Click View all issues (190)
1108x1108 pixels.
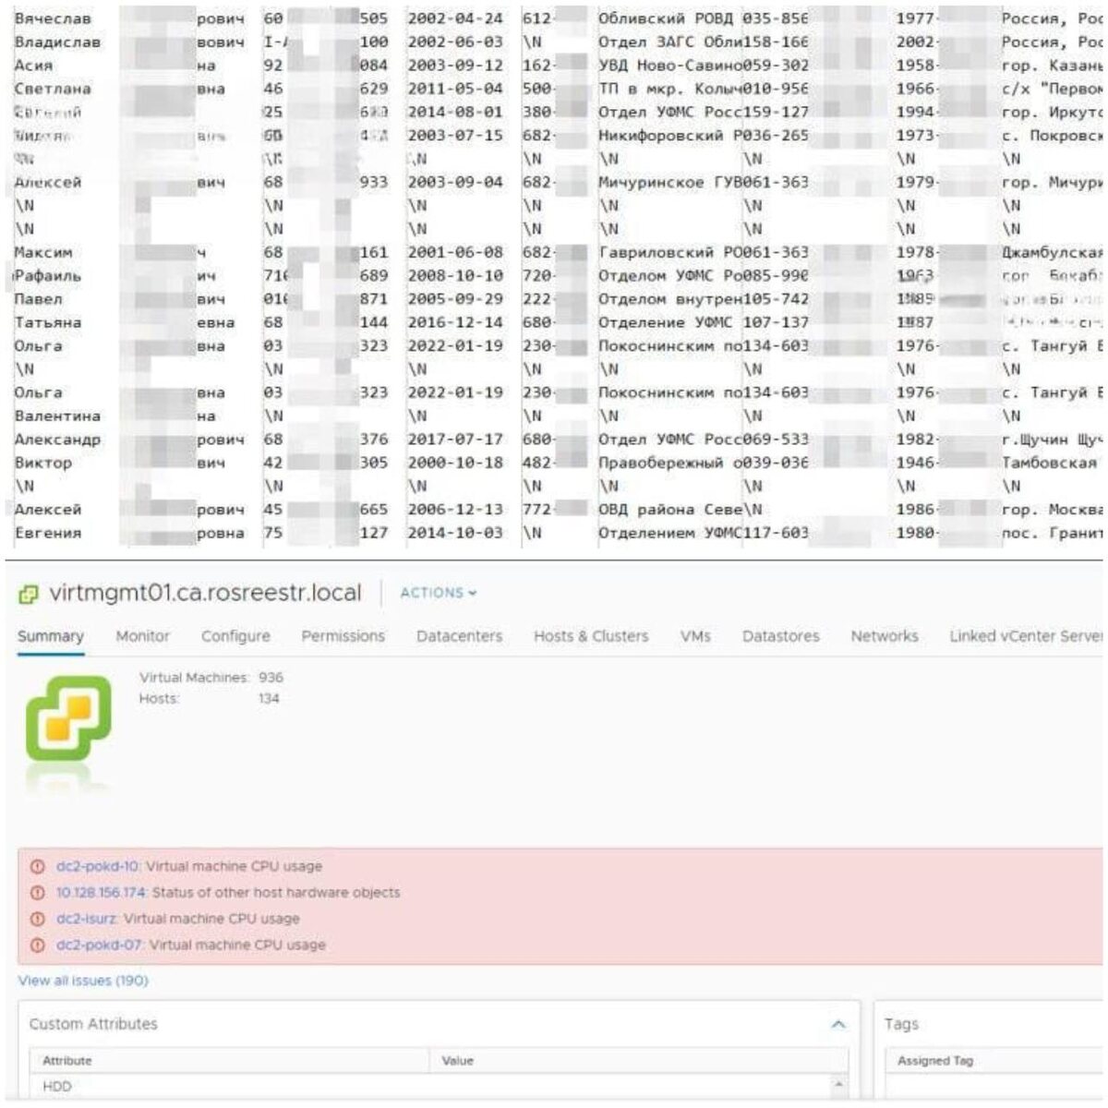[x=83, y=981]
